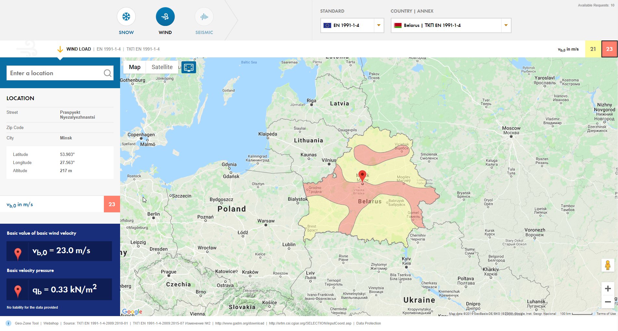Click the WIND LOAD breadcrumb label

[x=79, y=49]
